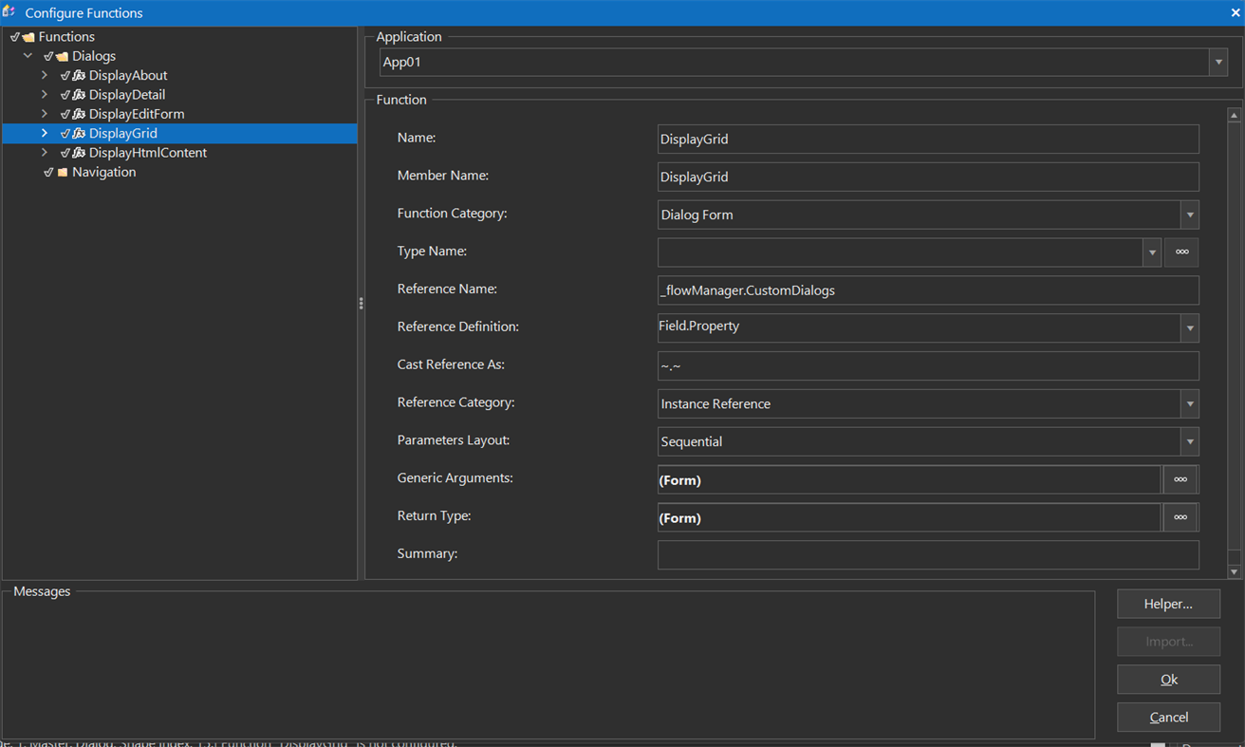Select the DisplayDetail function

(127, 95)
